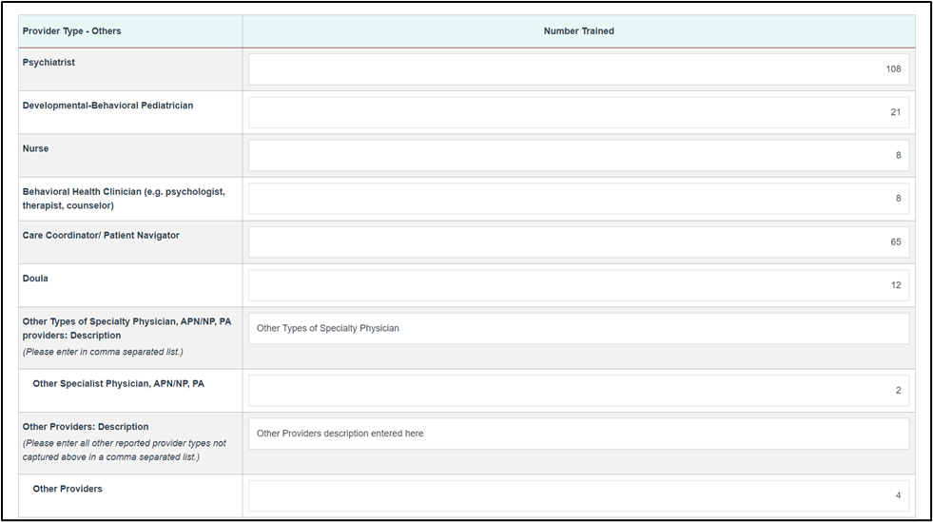Click the 'Nurse' row label

pyautogui.click(x=36, y=148)
